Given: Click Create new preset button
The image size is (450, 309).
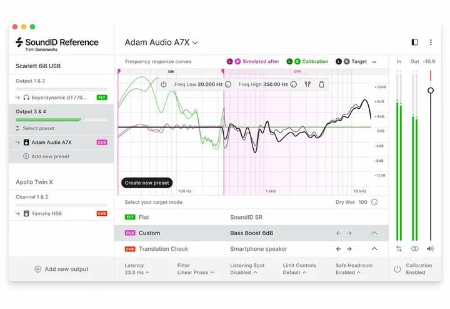Looking at the screenshot, I should 147,183.
